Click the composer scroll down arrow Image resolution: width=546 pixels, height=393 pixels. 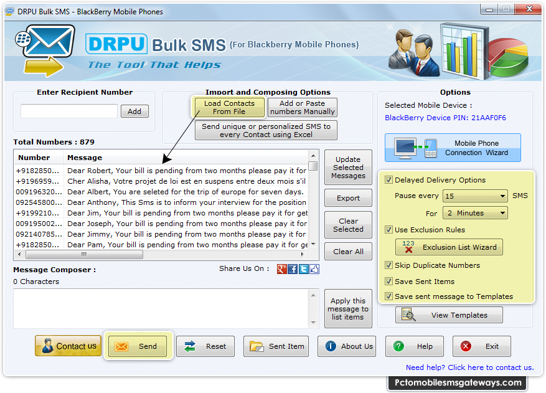pyautogui.click(x=313, y=323)
